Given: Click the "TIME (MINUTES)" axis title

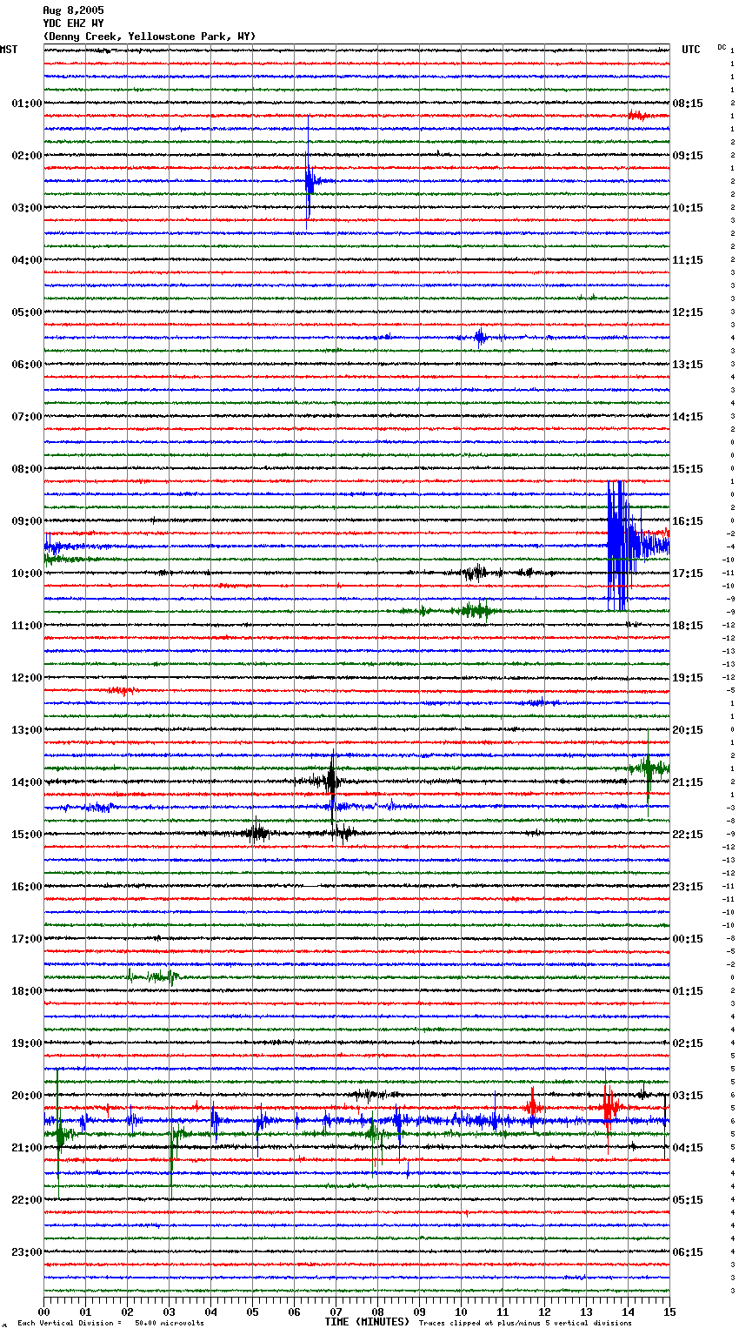Looking at the screenshot, I should 367,1322.
